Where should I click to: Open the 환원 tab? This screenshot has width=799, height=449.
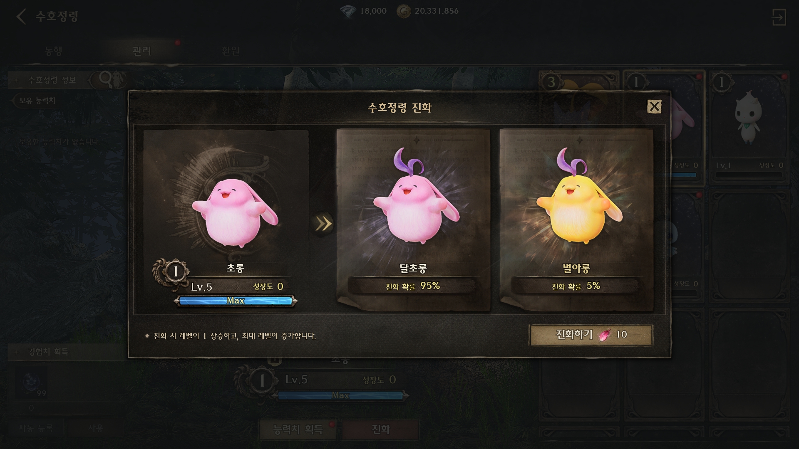coord(230,51)
